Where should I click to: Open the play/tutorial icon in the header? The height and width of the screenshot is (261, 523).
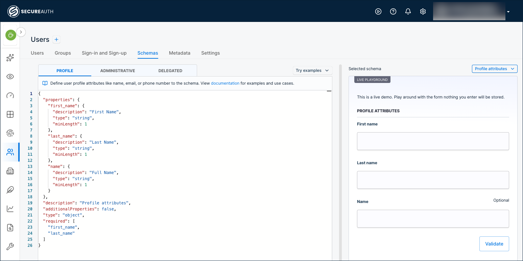tap(378, 11)
